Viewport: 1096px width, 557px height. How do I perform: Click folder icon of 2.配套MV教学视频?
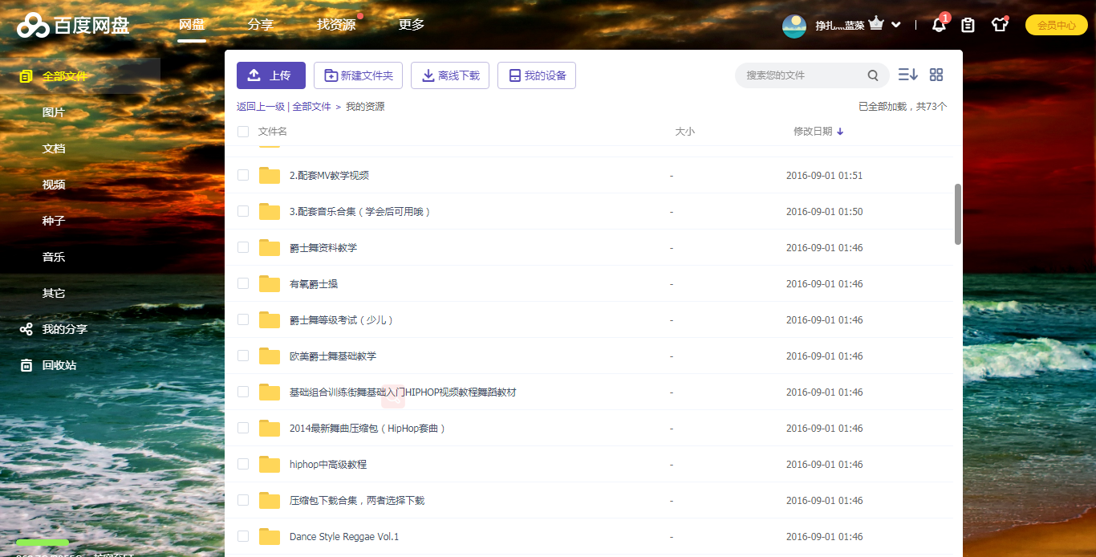[x=270, y=175]
